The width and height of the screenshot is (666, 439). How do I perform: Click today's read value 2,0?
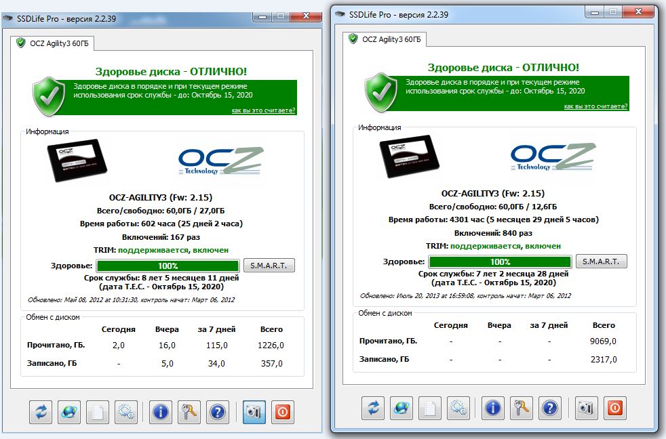point(119,346)
